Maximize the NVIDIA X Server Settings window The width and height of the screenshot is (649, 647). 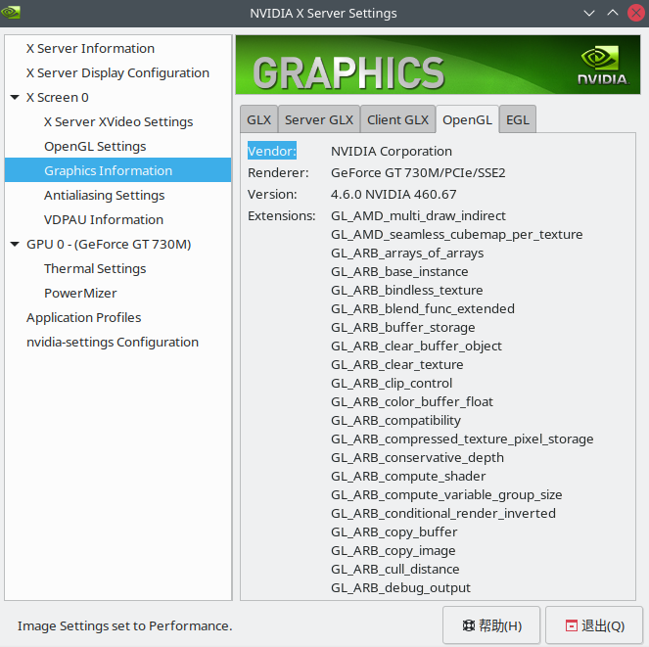(613, 13)
